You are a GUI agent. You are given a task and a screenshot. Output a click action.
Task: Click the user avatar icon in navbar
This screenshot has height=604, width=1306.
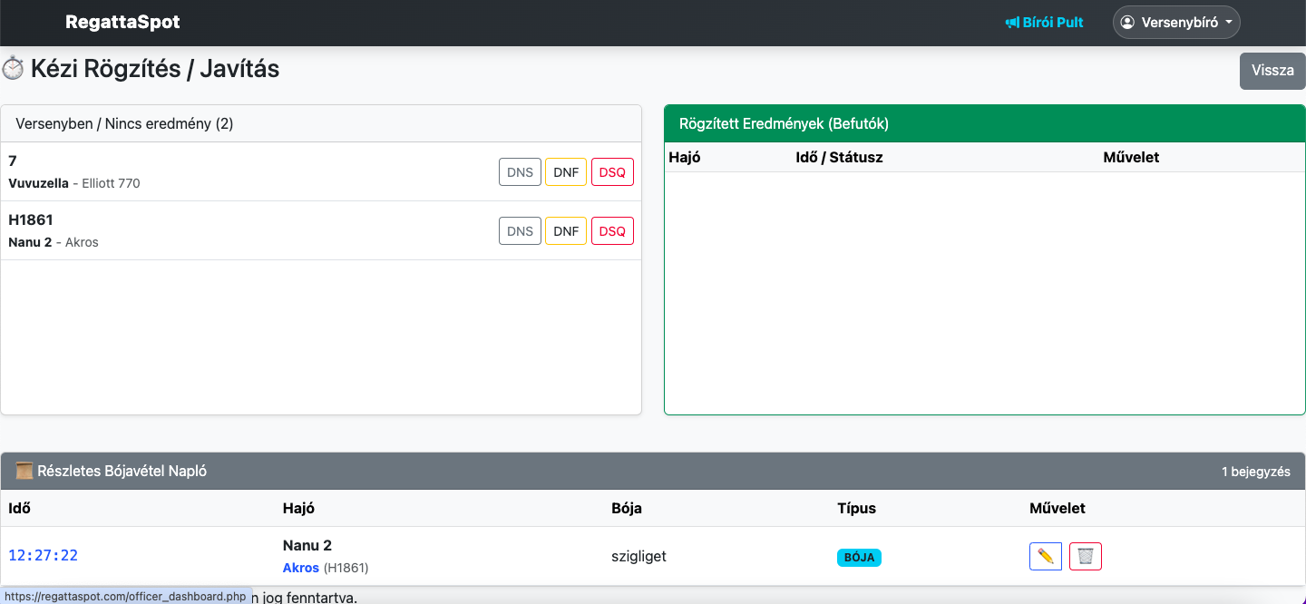click(x=1128, y=23)
